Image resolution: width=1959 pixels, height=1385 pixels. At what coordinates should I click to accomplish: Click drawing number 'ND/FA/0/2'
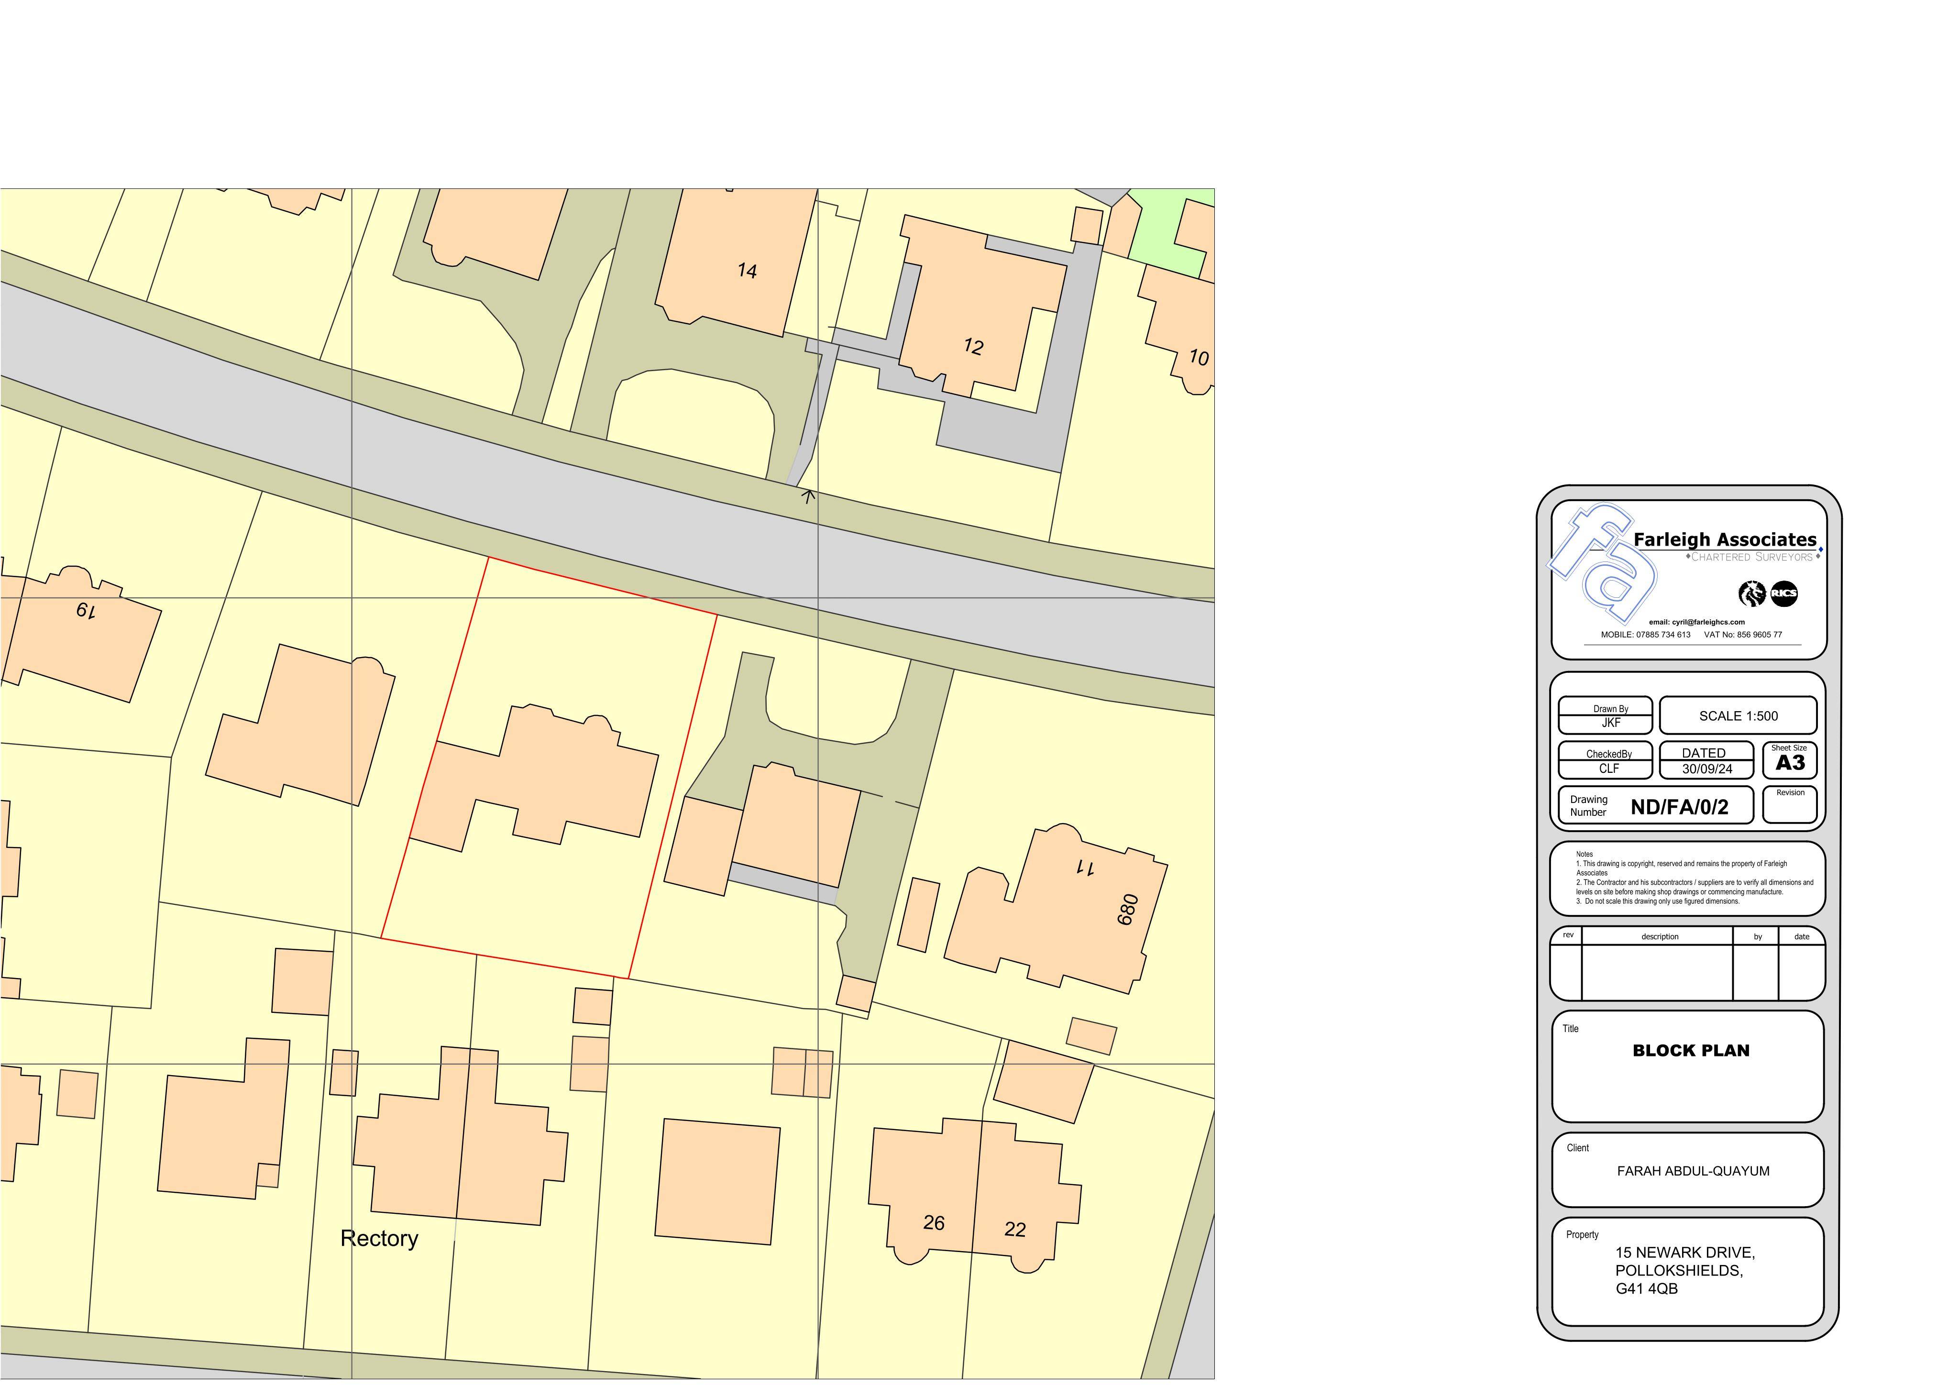pos(1679,807)
